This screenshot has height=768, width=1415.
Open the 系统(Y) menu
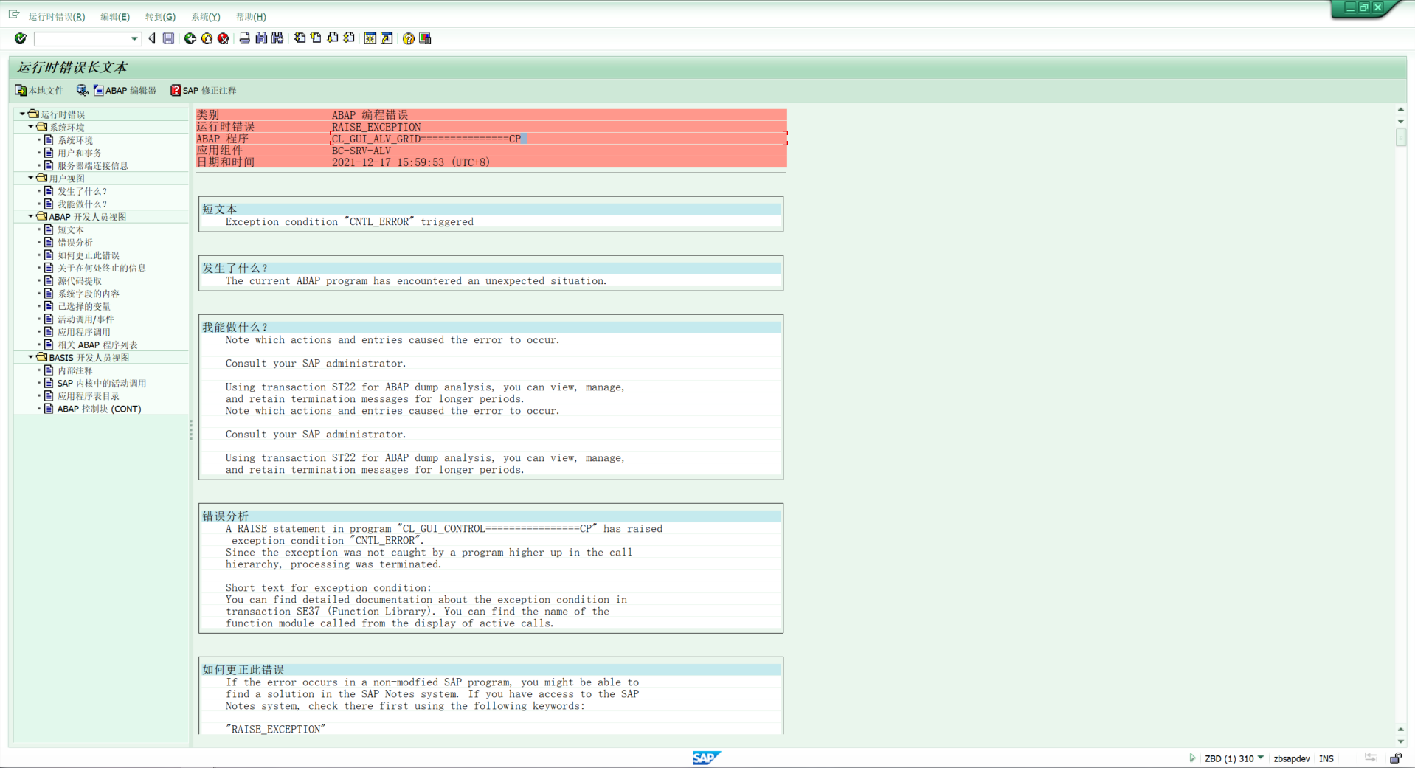tap(206, 17)
